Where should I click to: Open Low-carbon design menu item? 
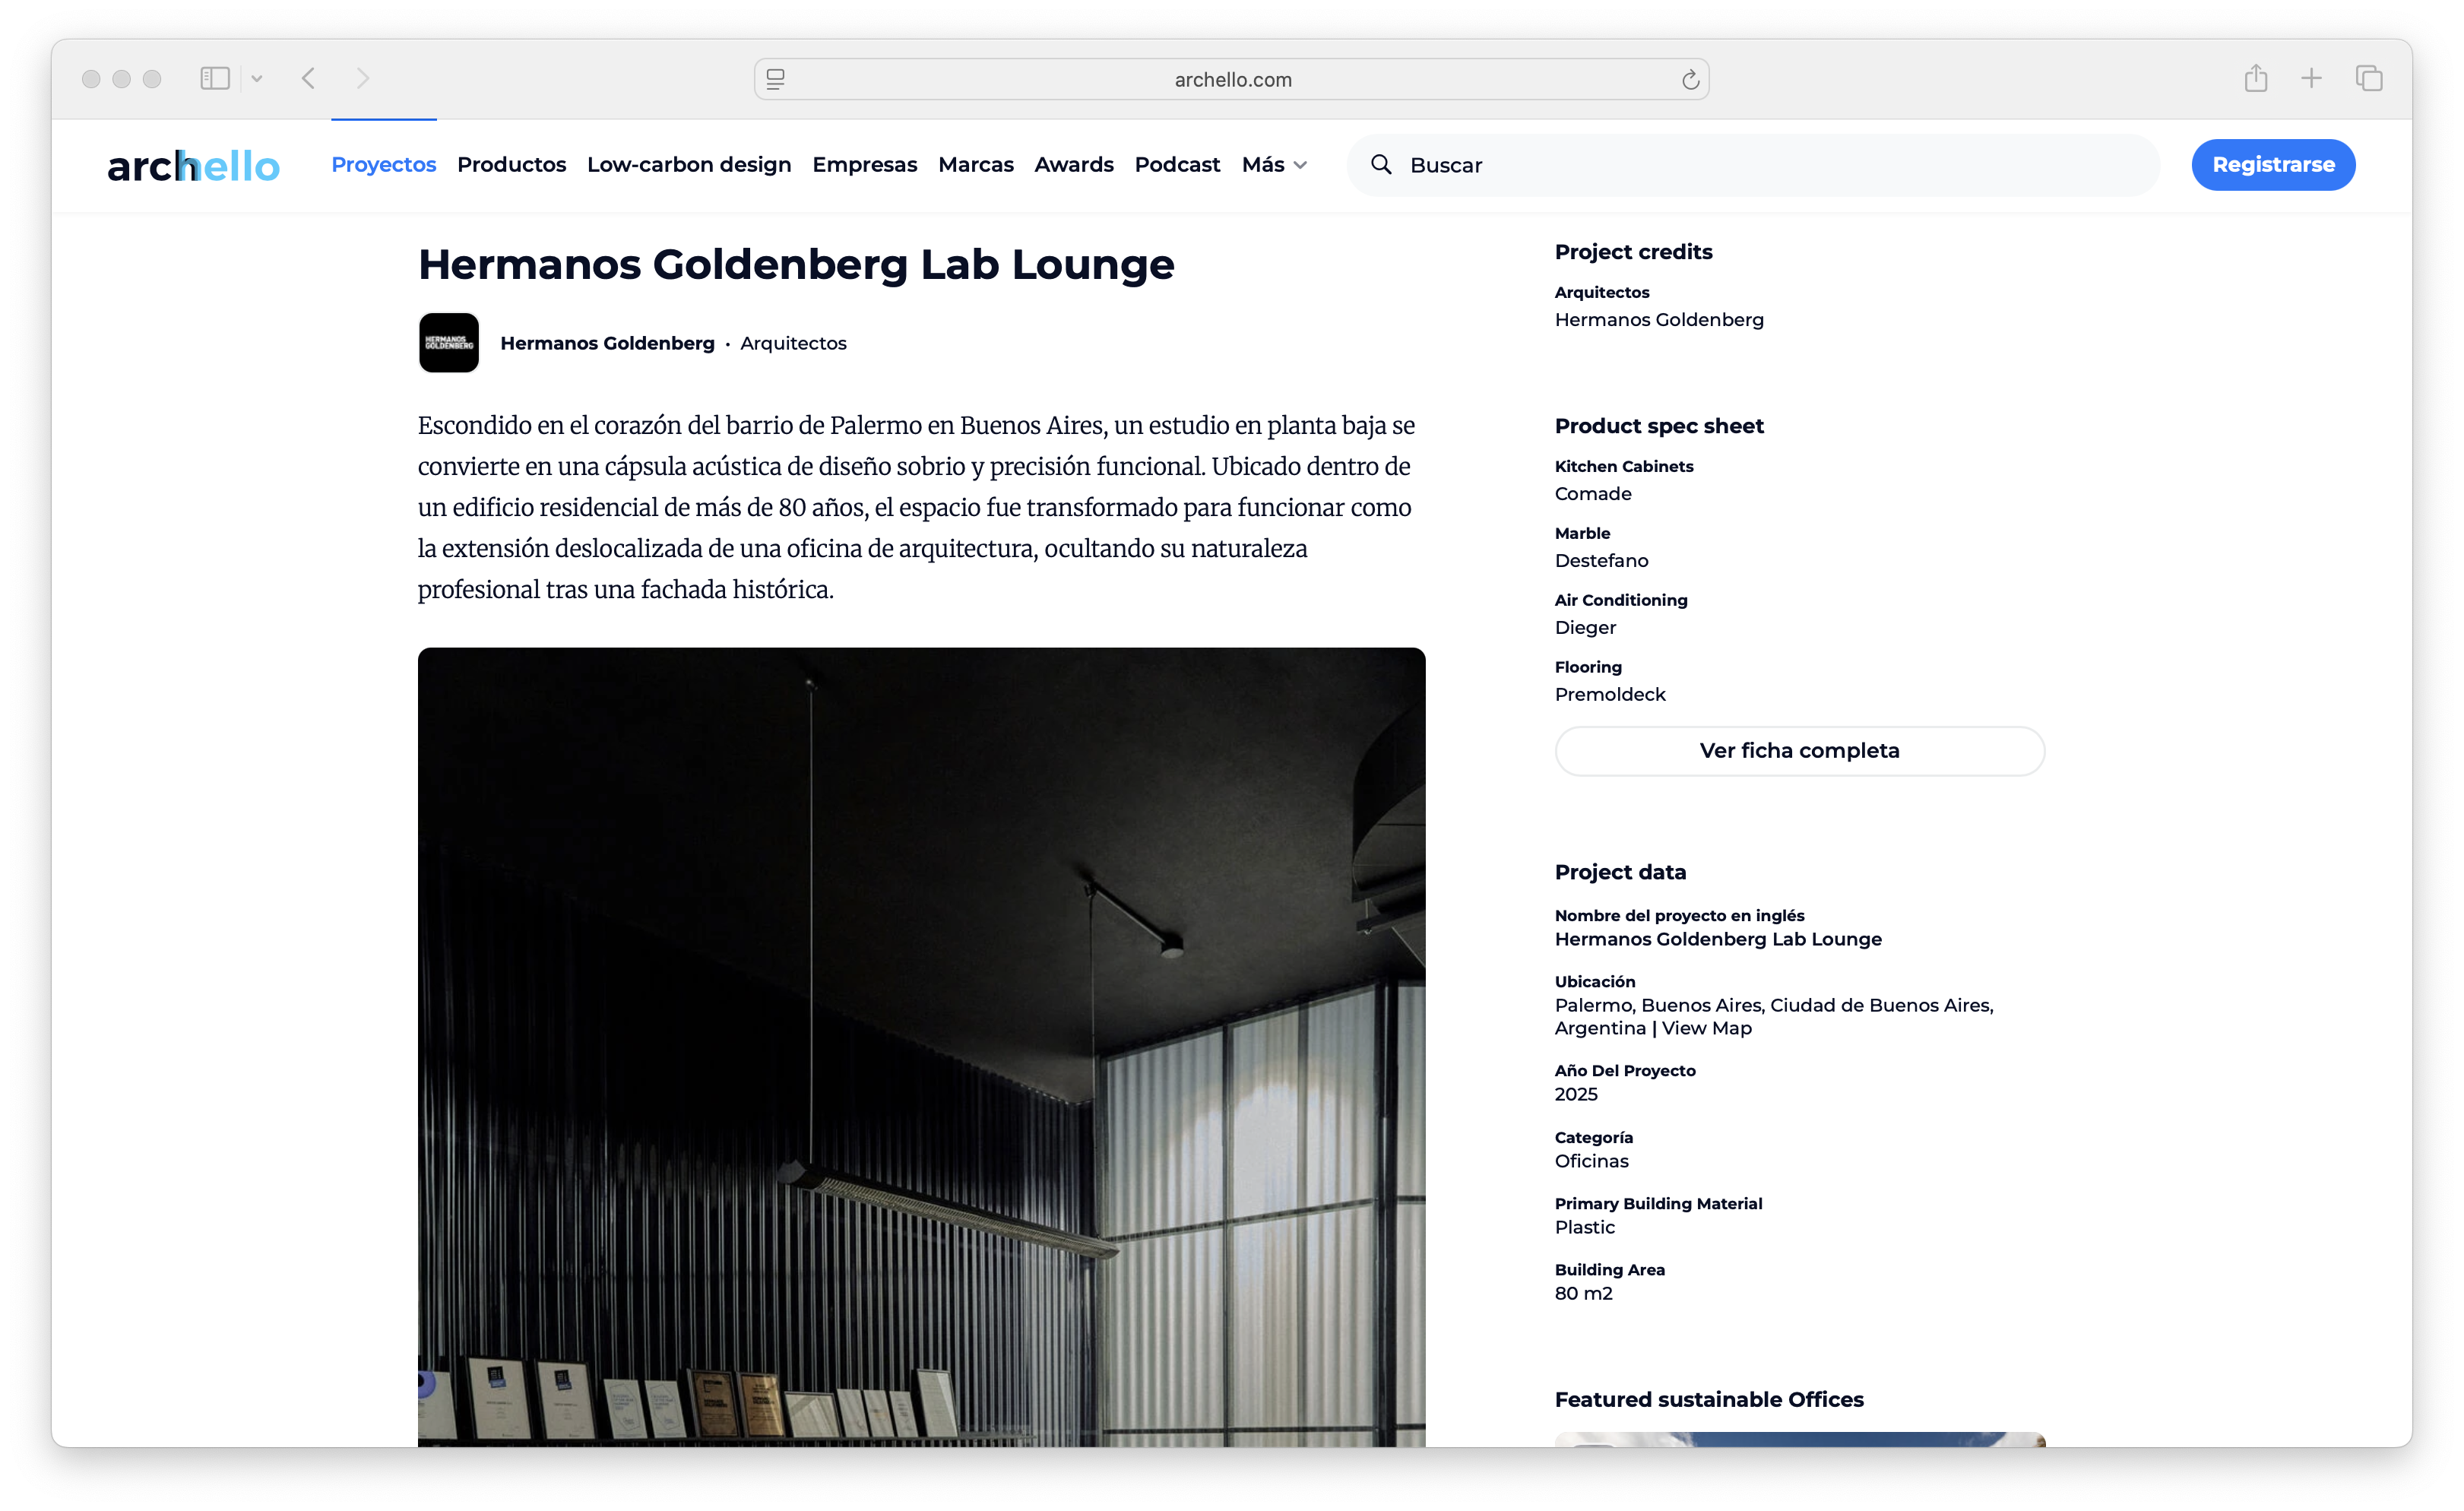tap(689, 165)
